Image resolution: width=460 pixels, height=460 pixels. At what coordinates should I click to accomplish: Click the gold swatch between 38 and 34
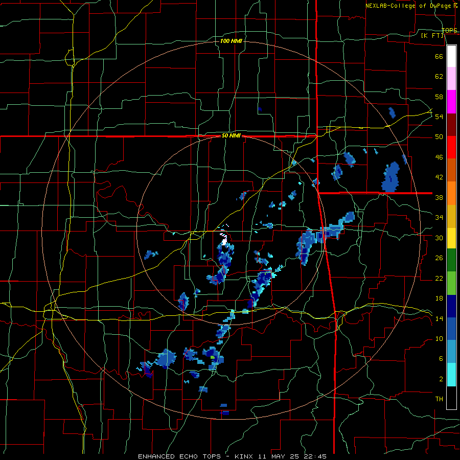tap(451, 216)
